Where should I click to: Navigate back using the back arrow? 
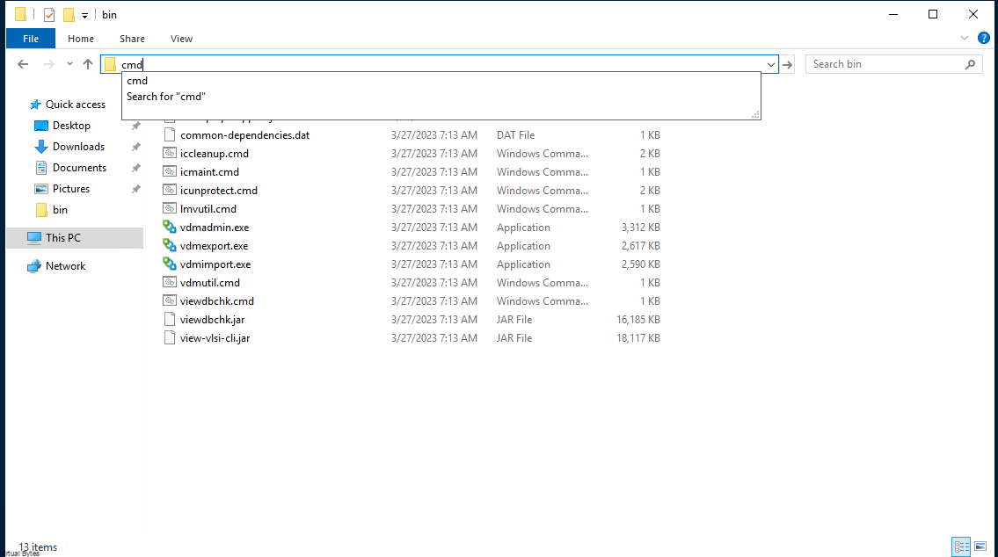point(23,63)
